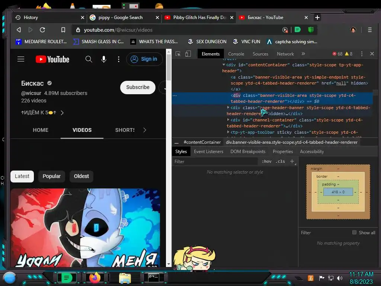Viewport: 381px width, 286px height.
Task: Select the Oldest sort chip
Action: click(81, 176)
